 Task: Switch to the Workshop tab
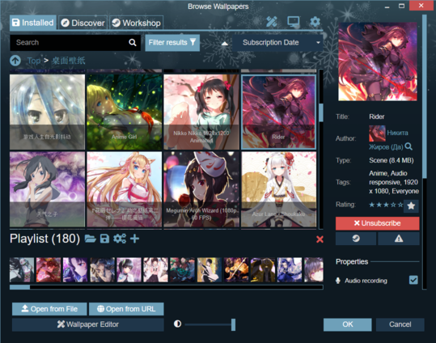pos(136,23)
